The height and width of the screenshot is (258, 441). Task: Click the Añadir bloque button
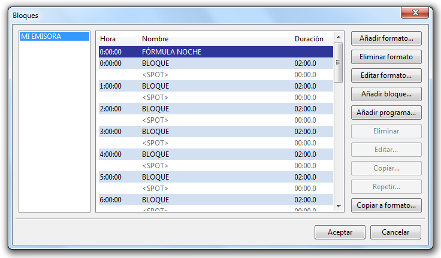(386, 94)
